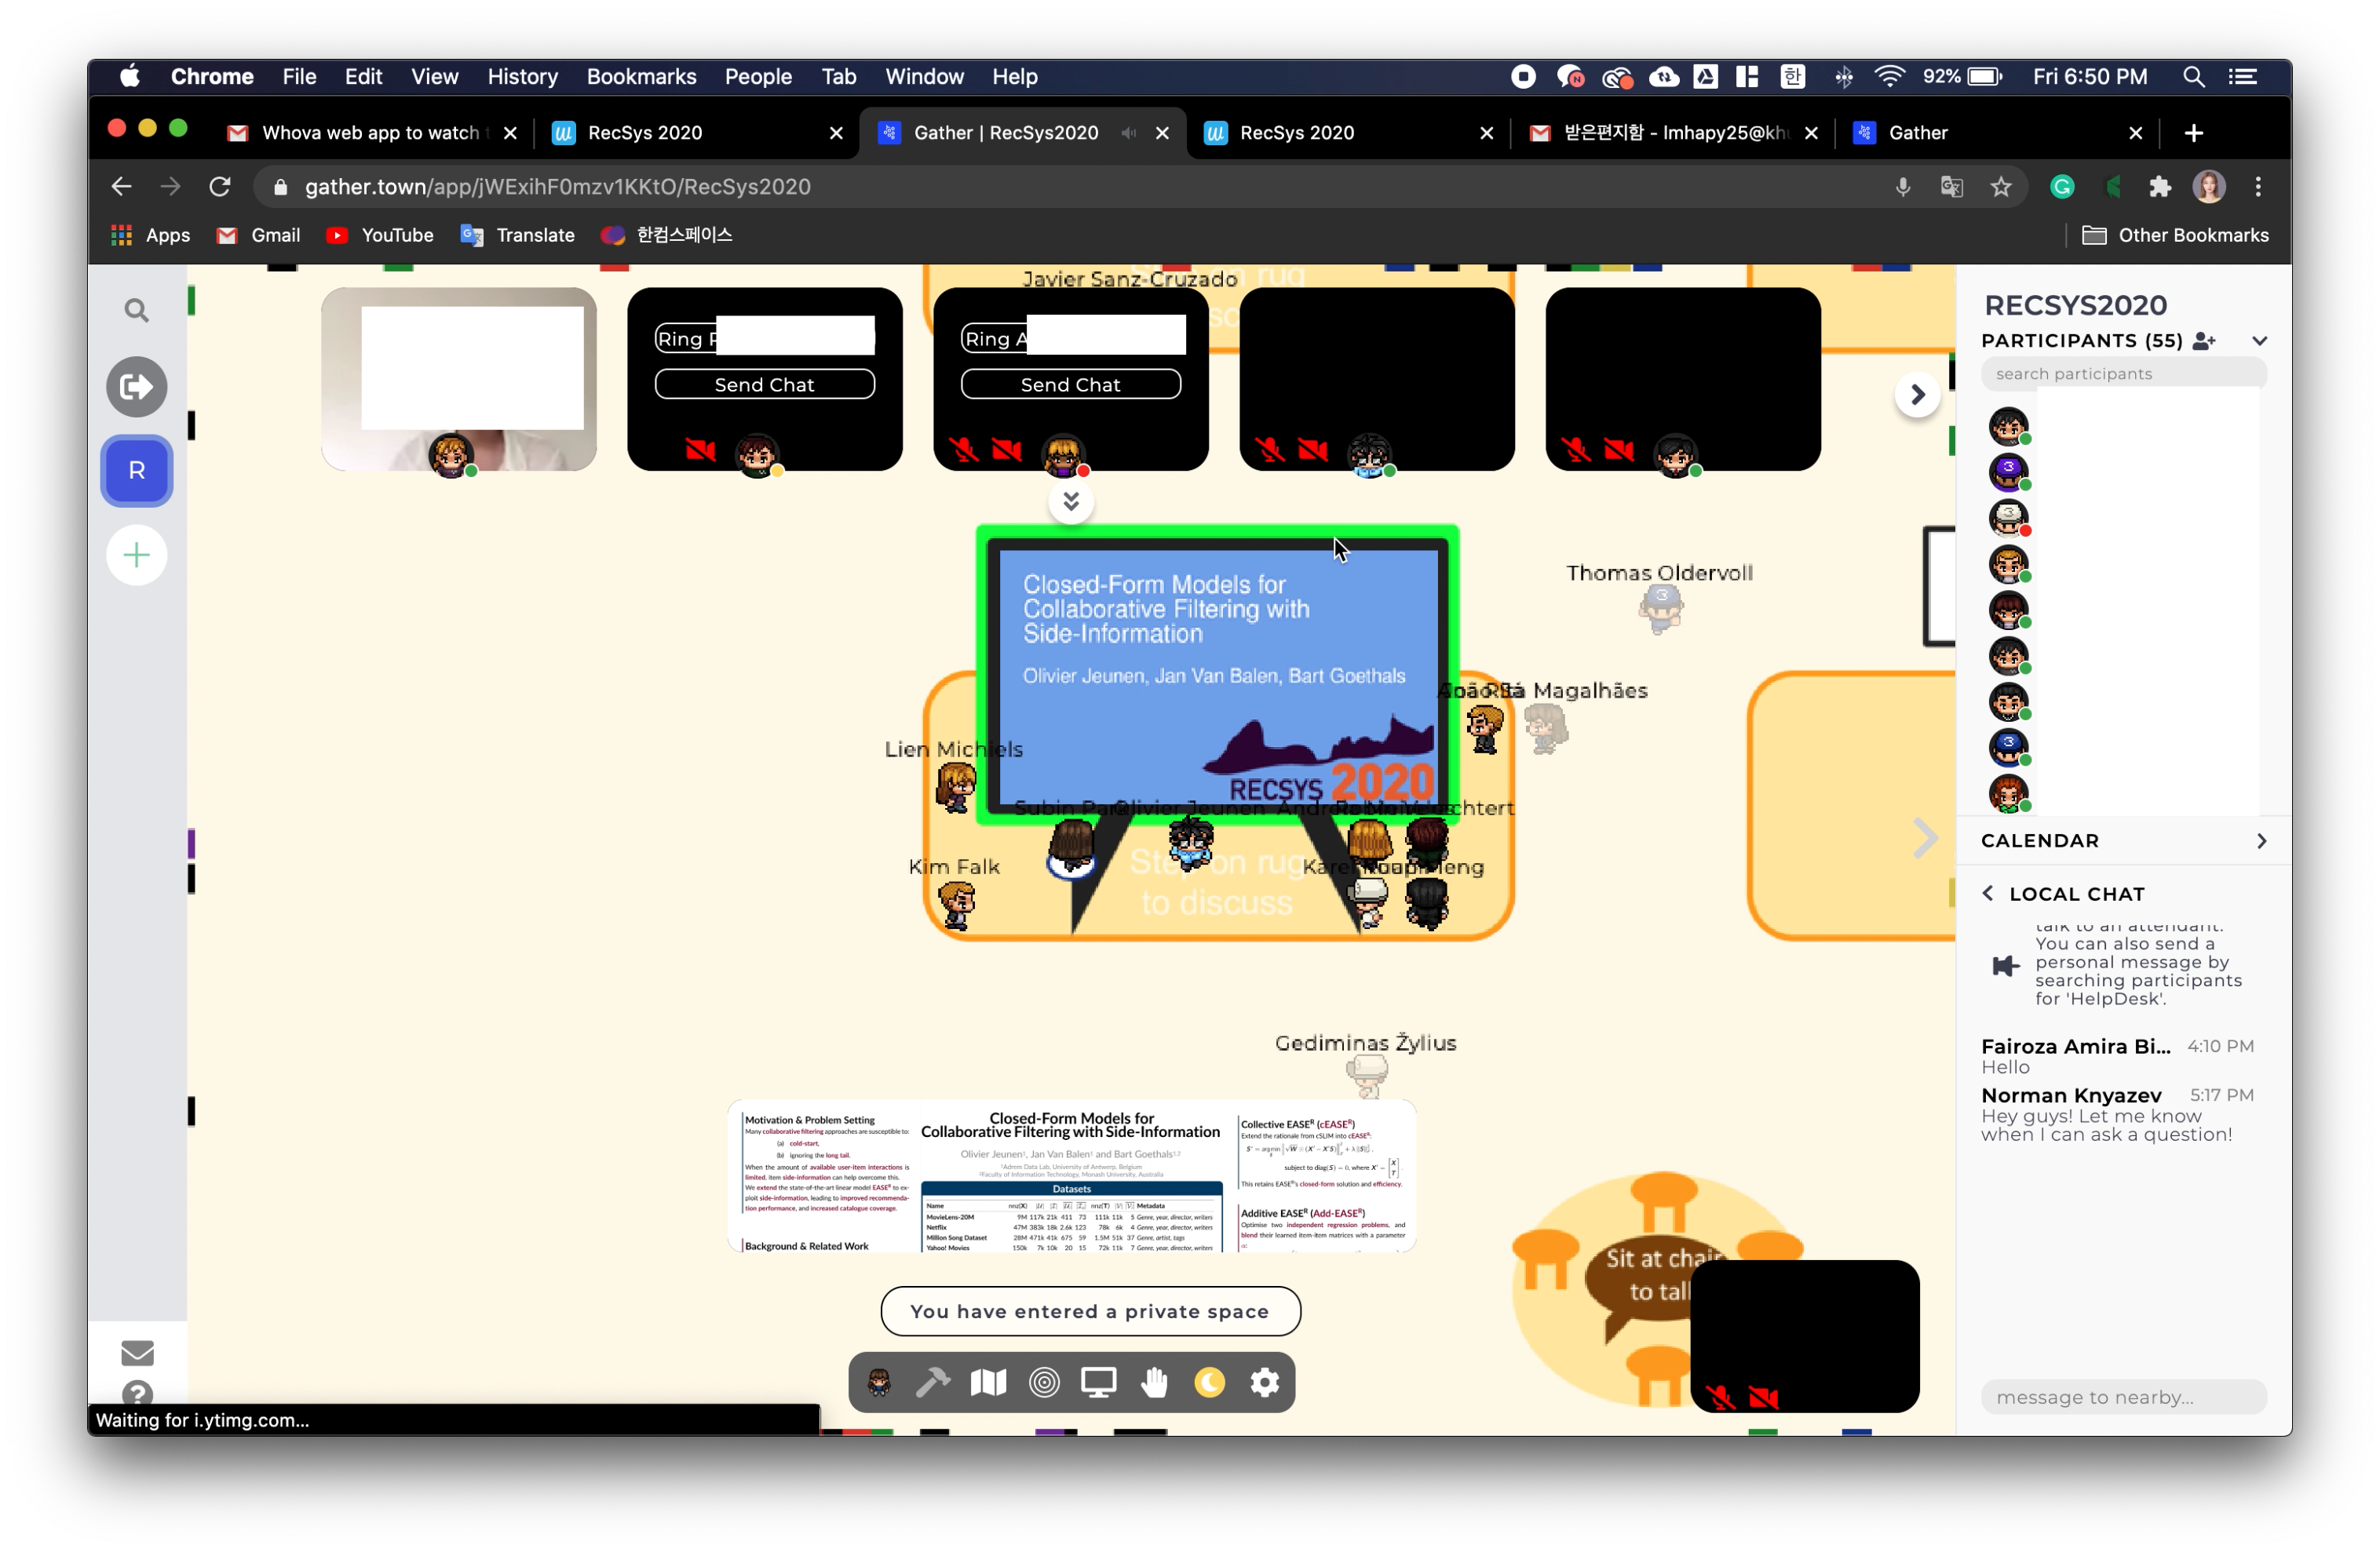Select the screen/display share icon

pyautogui.click(x=1100, y=1382)
